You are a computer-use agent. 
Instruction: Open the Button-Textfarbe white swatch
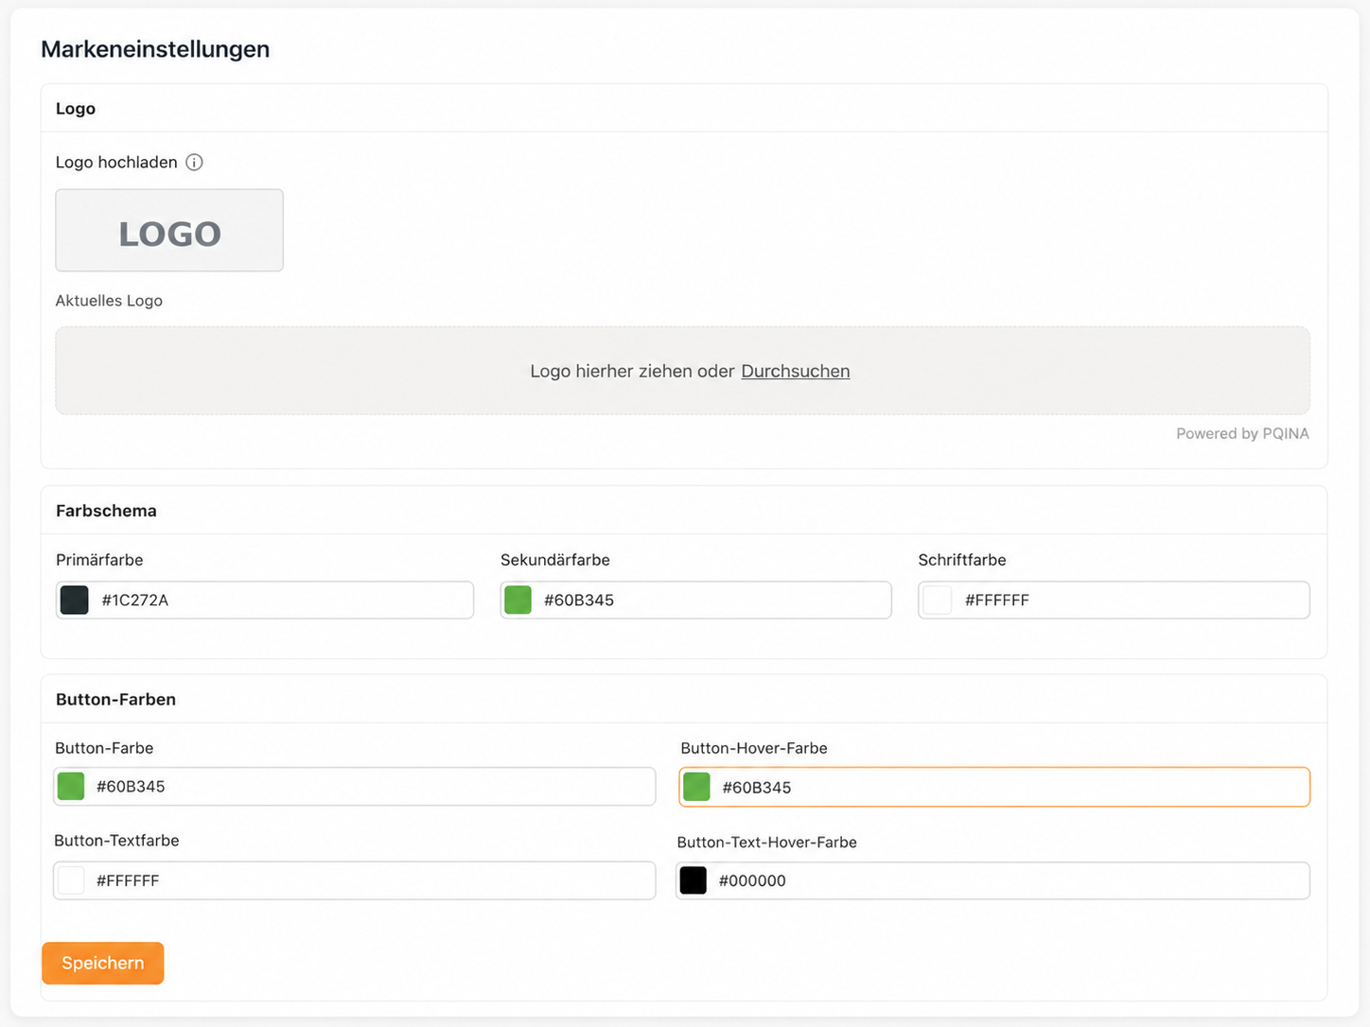71,880
